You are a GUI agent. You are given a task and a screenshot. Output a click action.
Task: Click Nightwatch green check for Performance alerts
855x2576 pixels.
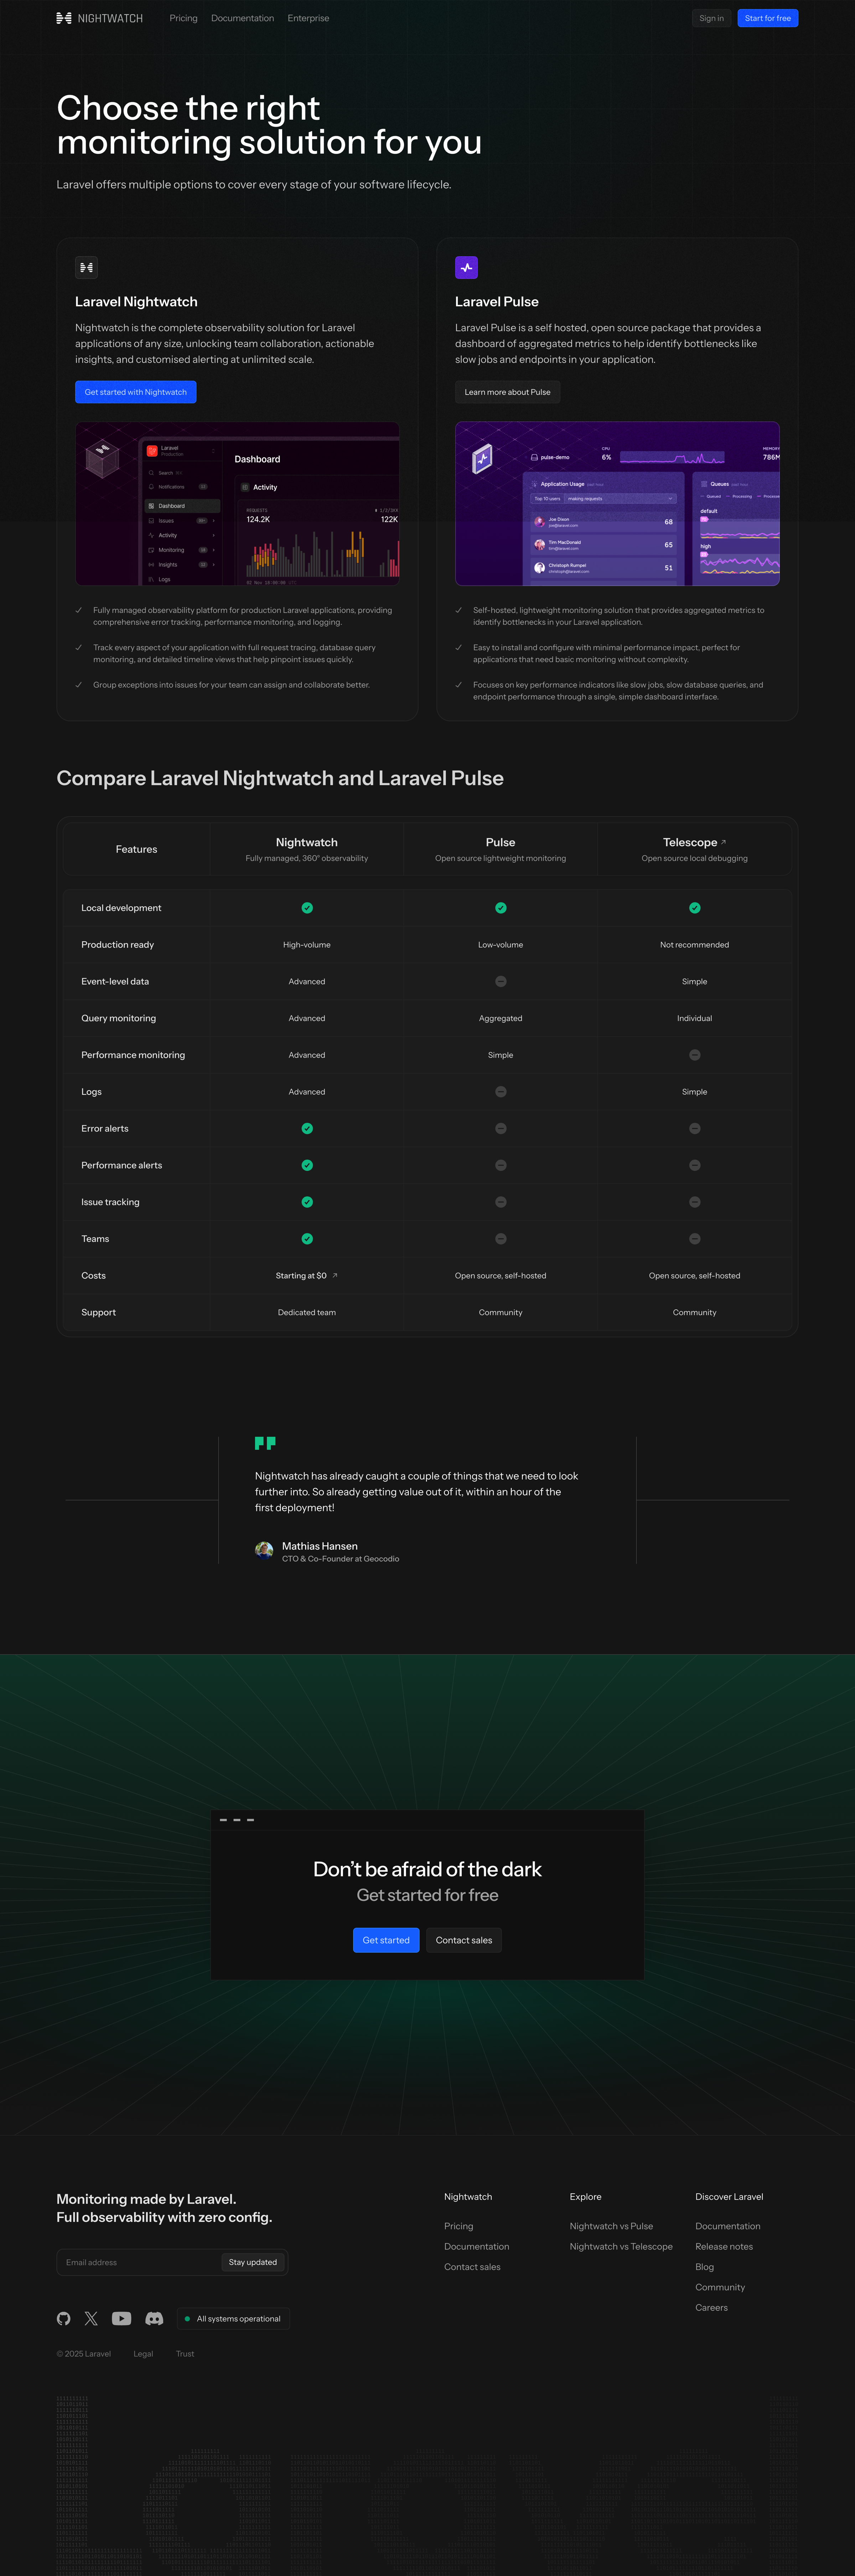307,1165
